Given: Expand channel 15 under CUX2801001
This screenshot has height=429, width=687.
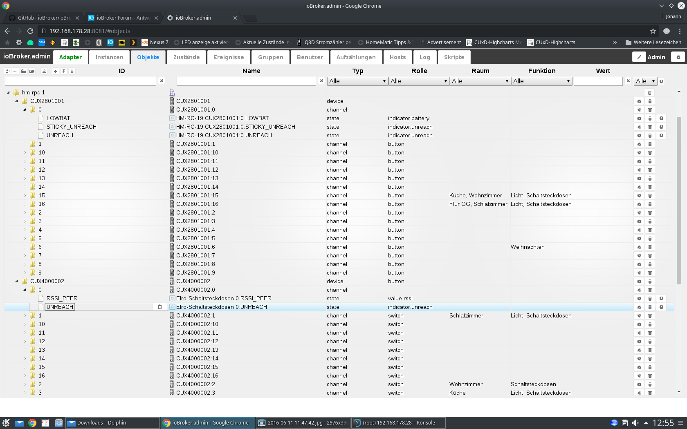Looking at the screenshot, I should (25, 196).
